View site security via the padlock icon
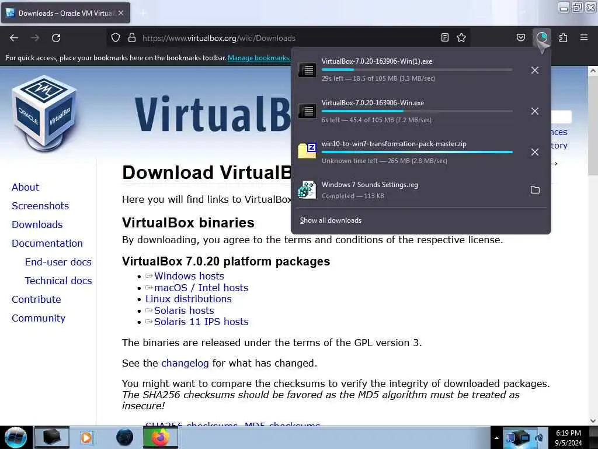The height and width of the screenshot is (449, 598). tap(132, 38)
